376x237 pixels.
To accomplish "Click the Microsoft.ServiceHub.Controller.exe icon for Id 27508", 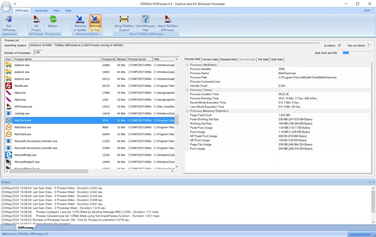I will [x=9, y=148].
